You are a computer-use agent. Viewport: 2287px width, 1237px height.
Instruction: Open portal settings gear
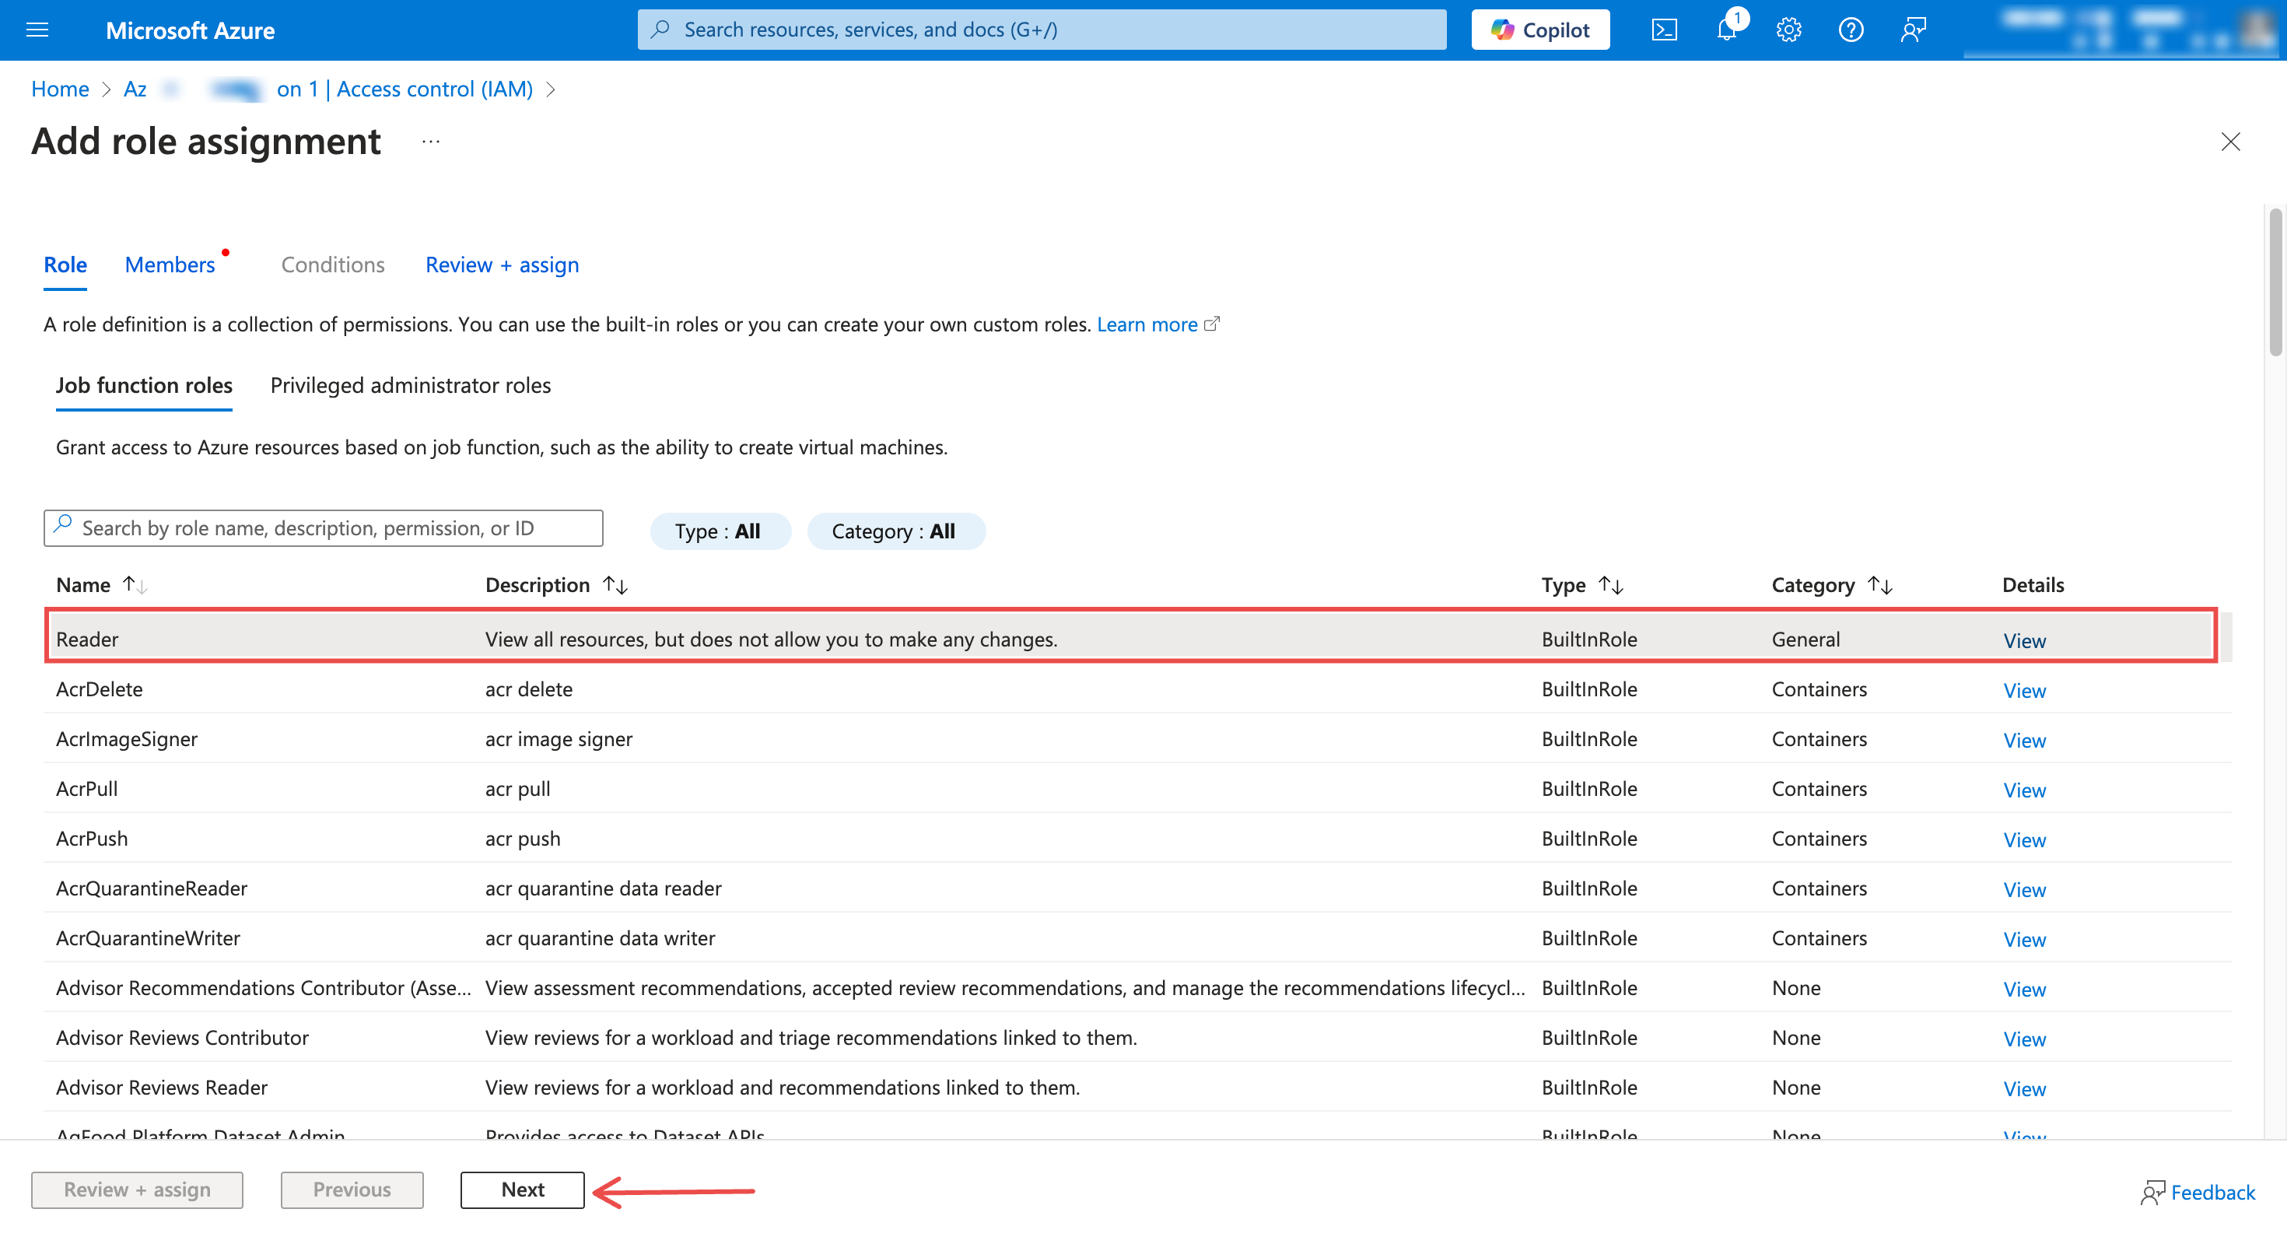tap(1789, 30)
